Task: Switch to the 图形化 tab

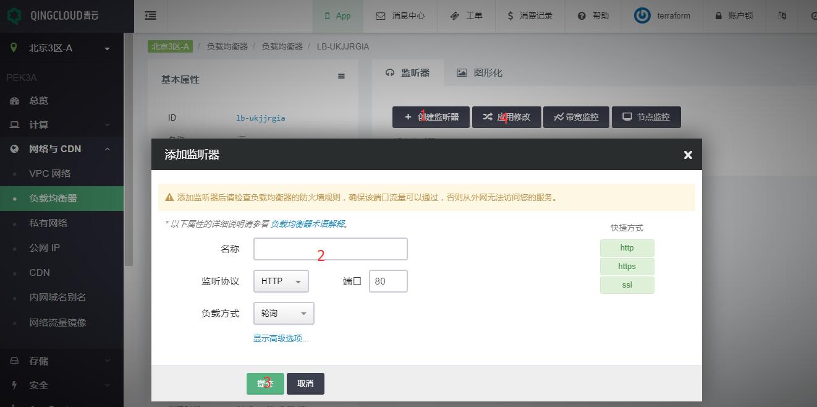Action: pos(480,73)
